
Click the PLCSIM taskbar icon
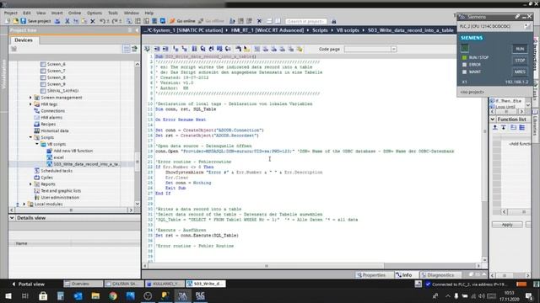pyautogui.click(x=200, y=295)
